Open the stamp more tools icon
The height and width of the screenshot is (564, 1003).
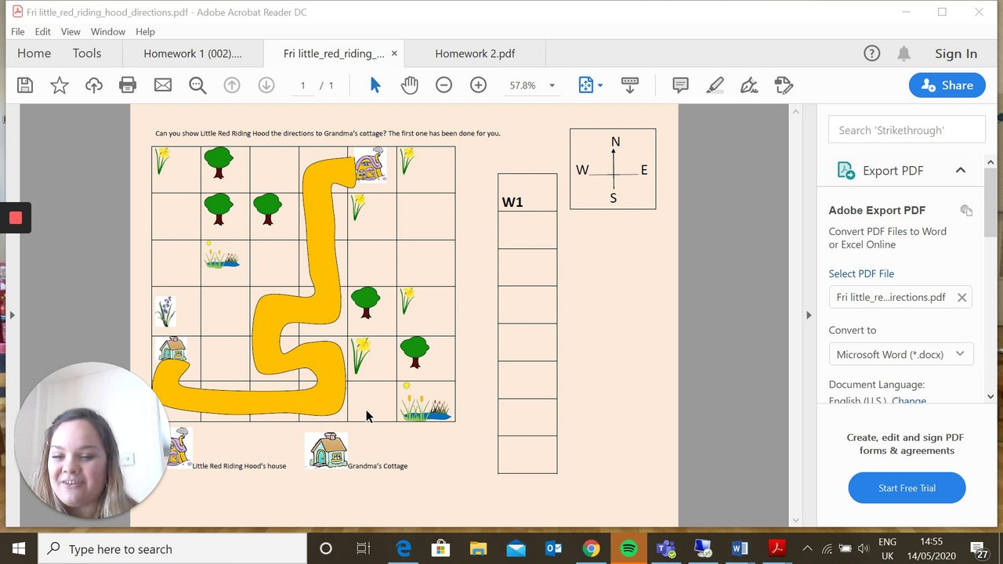tap(784, 85)
